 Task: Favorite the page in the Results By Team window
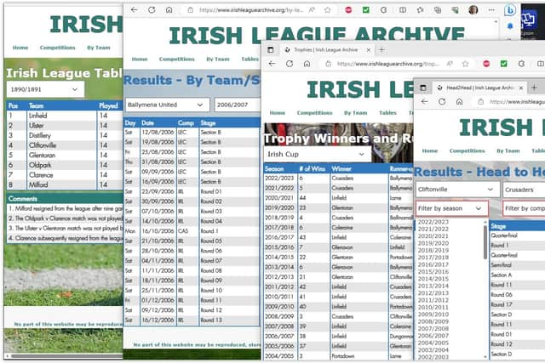click(327, 10)
